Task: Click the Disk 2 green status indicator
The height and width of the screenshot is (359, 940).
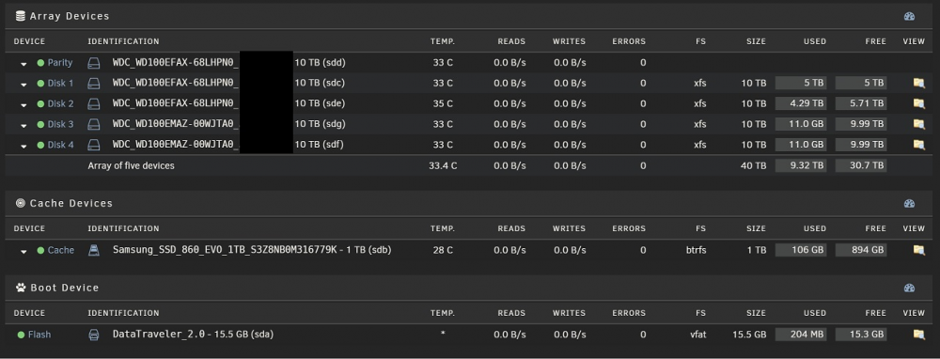Action: 40,104
